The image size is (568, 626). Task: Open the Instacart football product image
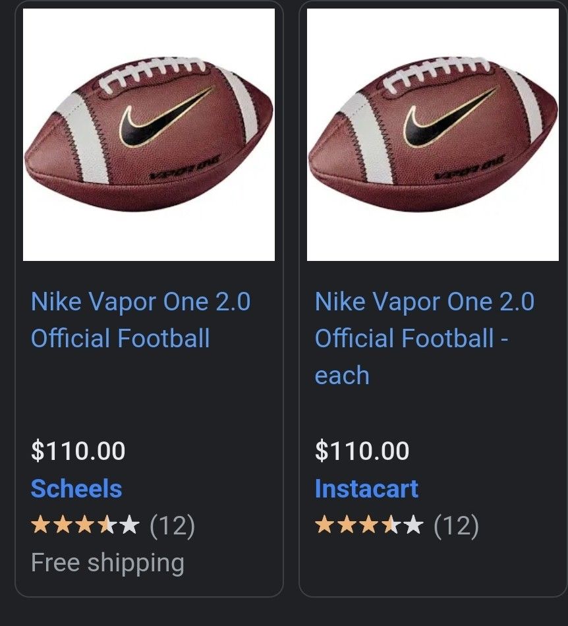[x=433, y=134]
